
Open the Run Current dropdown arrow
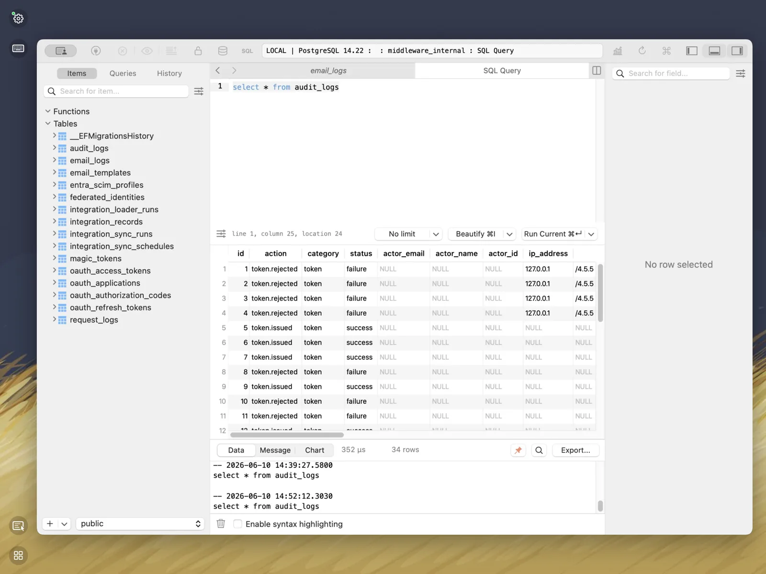coord(591,234)
